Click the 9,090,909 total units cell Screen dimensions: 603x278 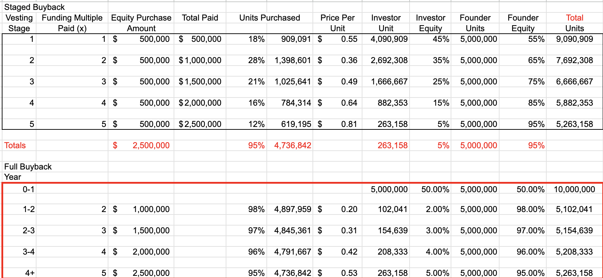click(574, 39)
